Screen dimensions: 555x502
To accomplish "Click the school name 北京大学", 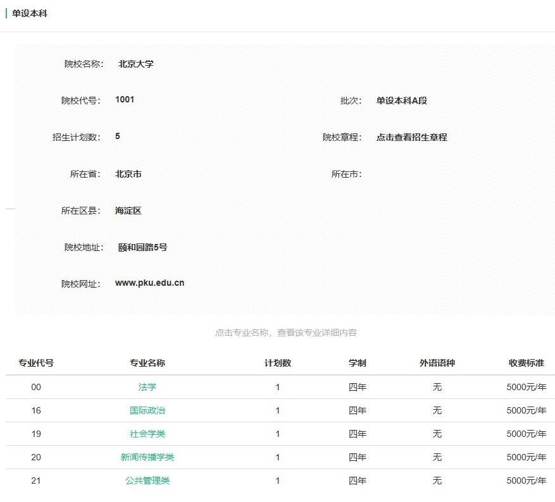I will click(135, 64).
